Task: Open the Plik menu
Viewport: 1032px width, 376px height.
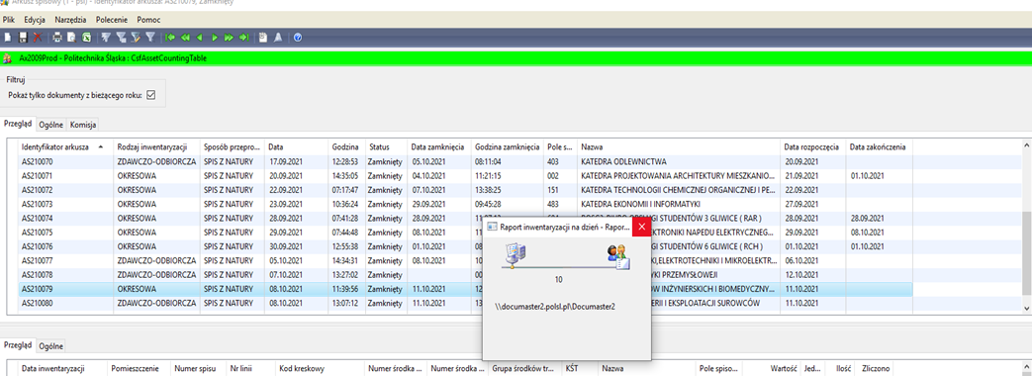Action: [x=9, y=20]
